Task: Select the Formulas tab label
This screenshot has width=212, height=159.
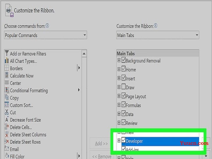Action: pyautogui.click(x=133, y=105)
